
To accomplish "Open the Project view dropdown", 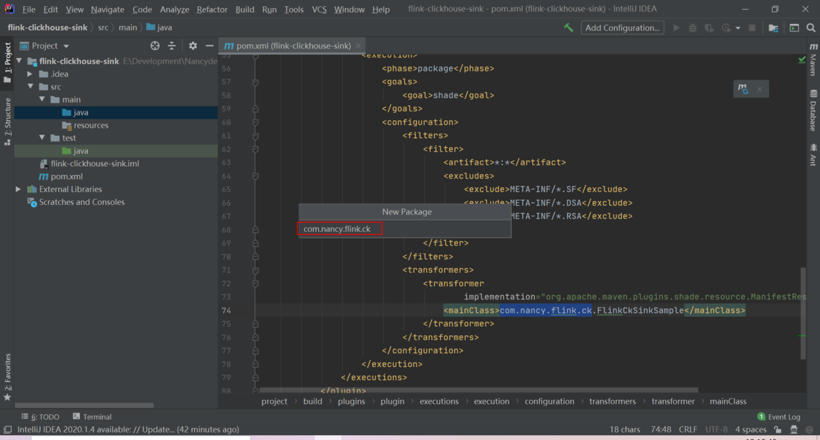I will 45,46.
